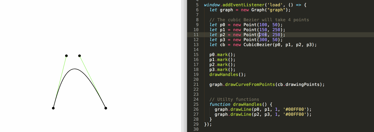
Task: Click line number 5 in the gutter
Action: click(197, 5)
